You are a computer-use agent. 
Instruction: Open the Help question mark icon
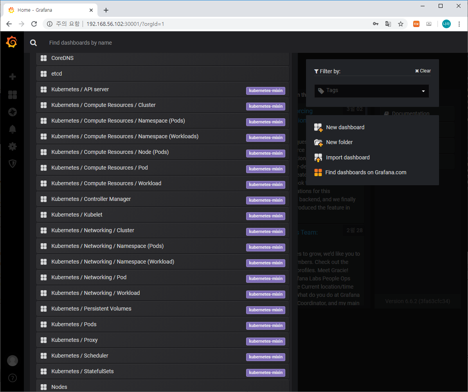pyautogui.click(x=13, y=378)
